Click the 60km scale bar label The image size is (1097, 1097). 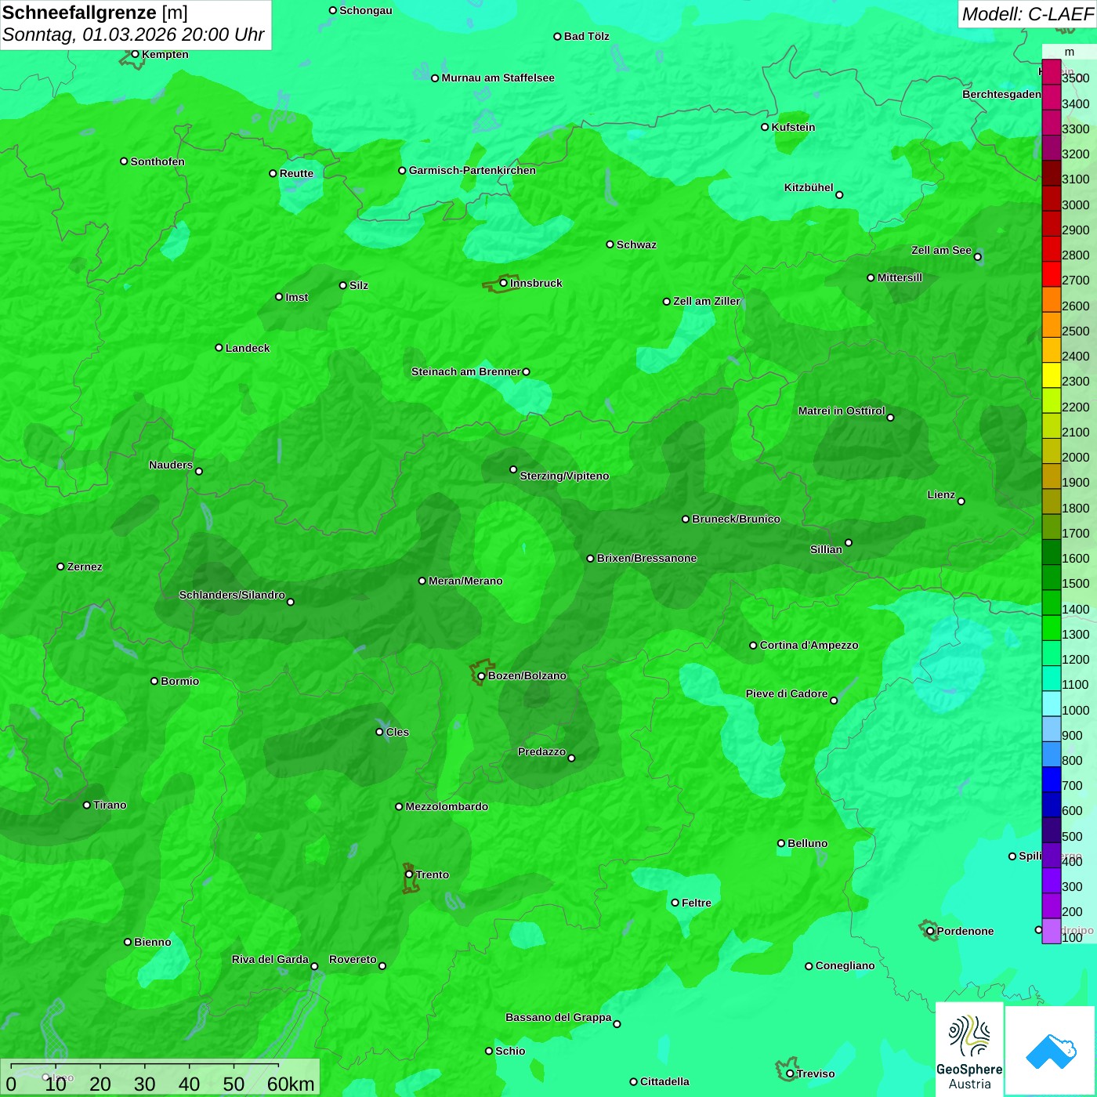(x=291, y=1084)
